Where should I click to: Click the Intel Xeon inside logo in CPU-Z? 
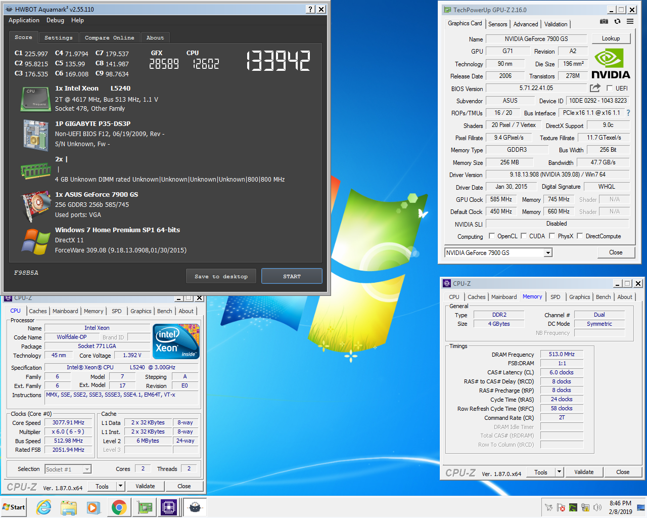(x=176, y=341)
